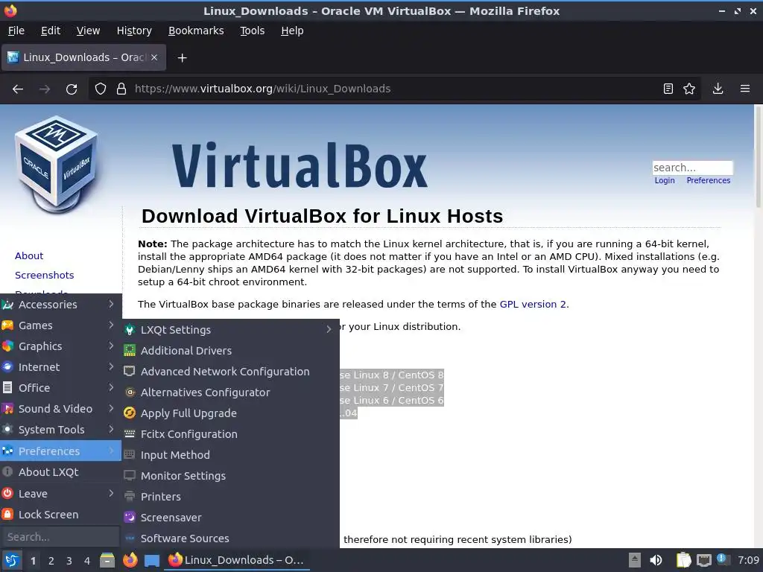This screenshot has height=572, width=763.
Task: Expand the Leave submenu
Action: [60, 494]
